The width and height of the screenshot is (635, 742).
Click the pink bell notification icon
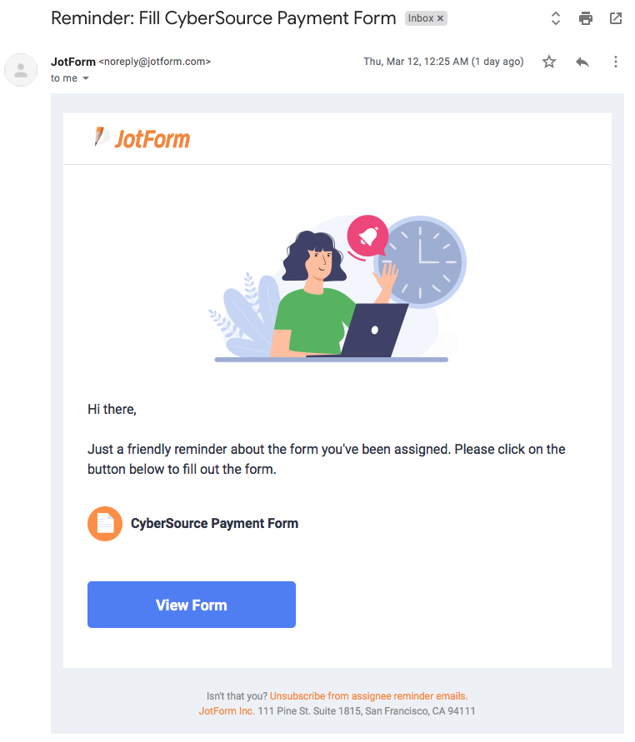367,237
